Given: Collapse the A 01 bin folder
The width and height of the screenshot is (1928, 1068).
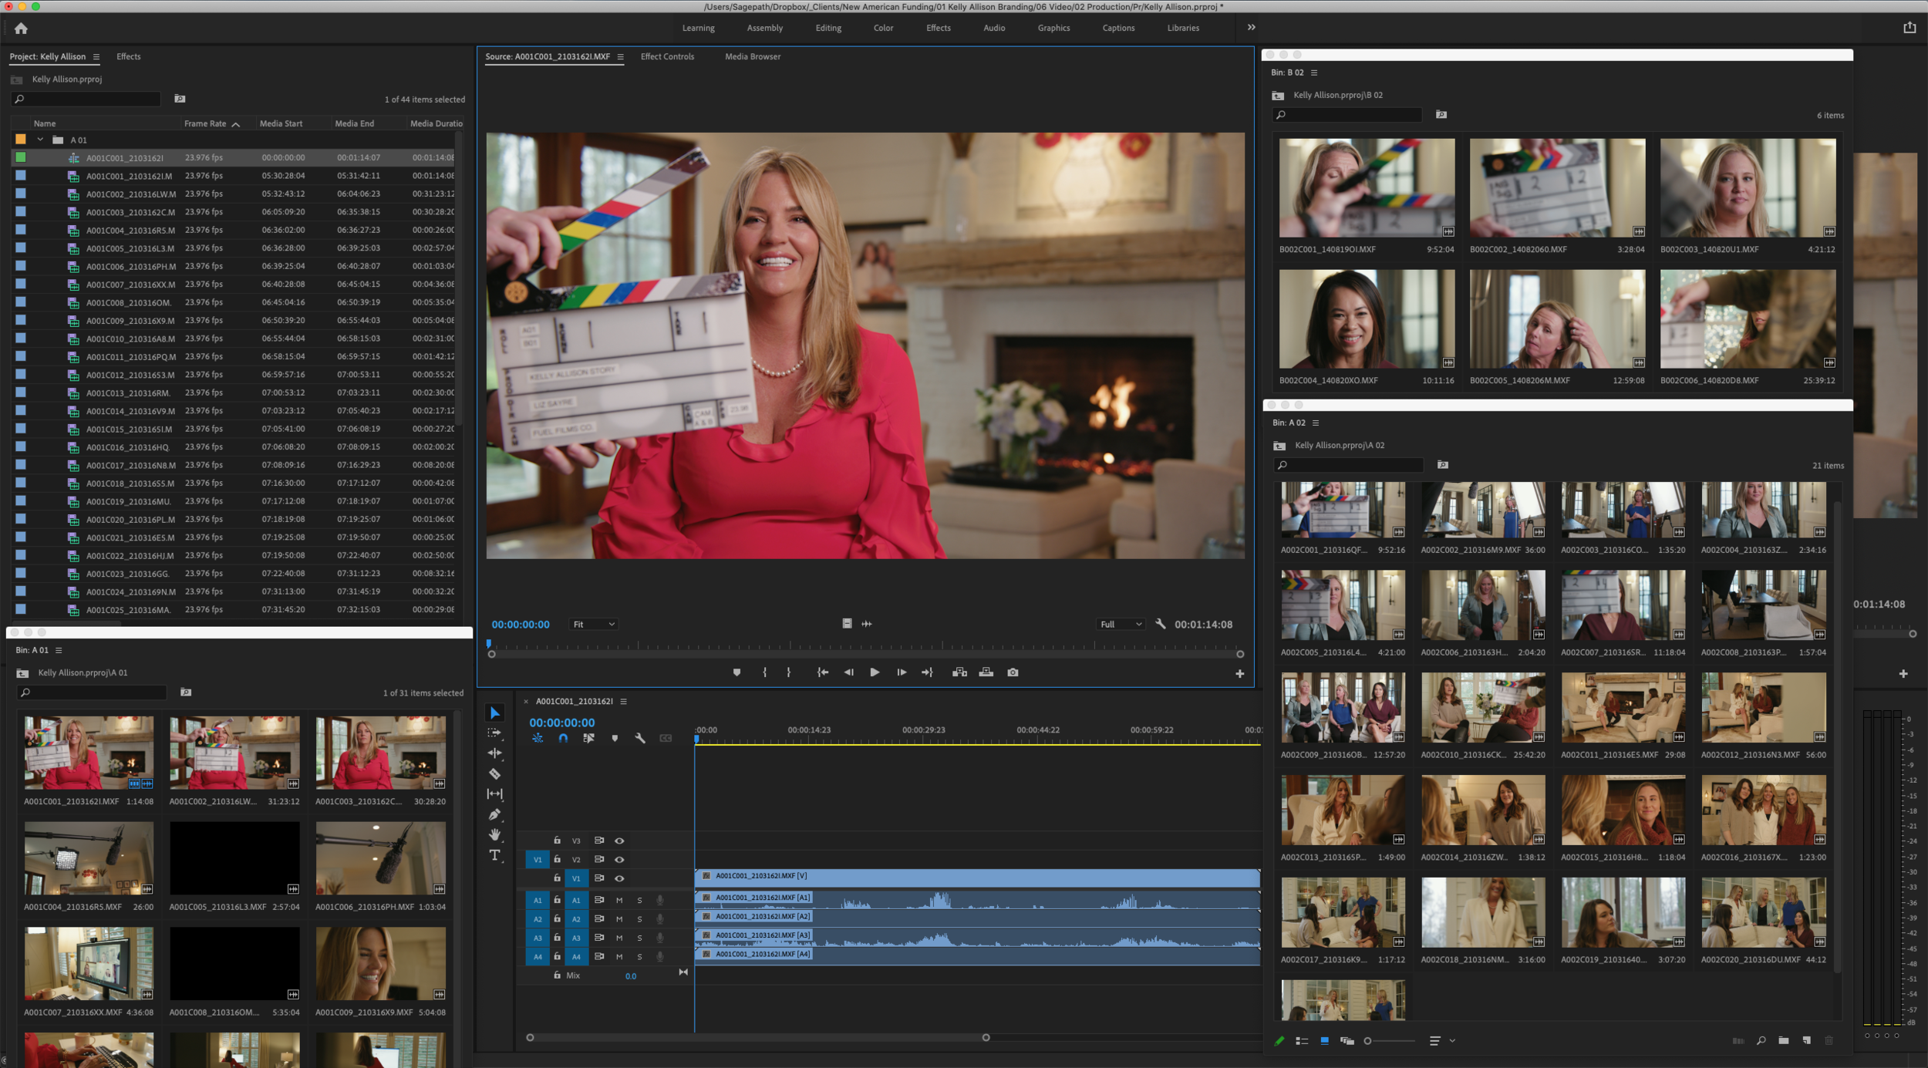Looking at the screenshot, I should click(40, 140).
